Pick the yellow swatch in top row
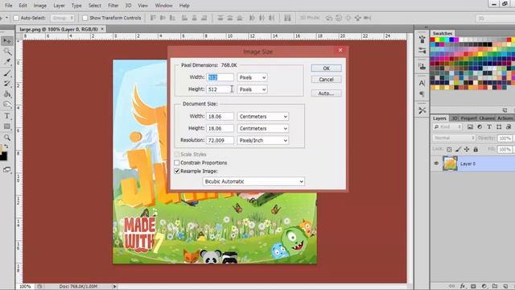515x290 pixels. click(x=437, y=39)
